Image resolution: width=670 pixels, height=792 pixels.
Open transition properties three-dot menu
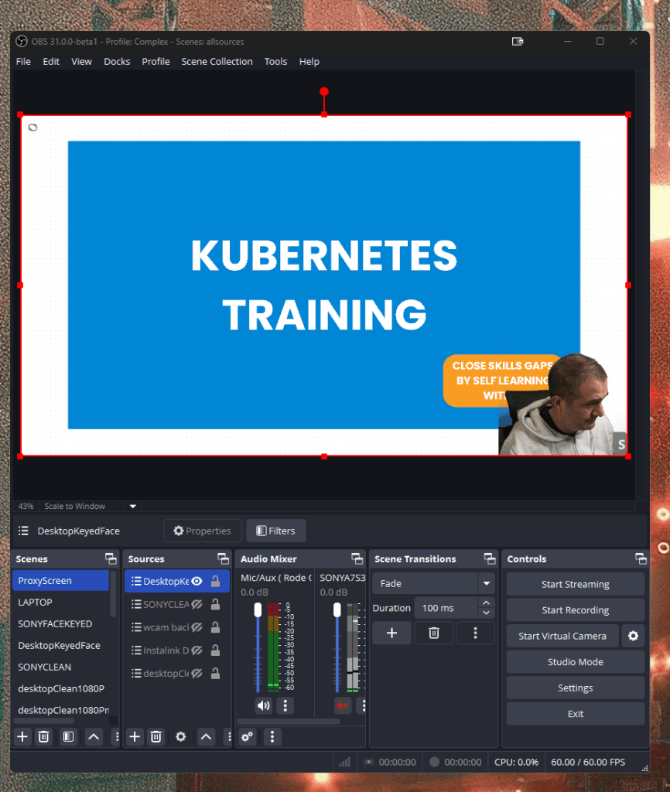[475, 633]
